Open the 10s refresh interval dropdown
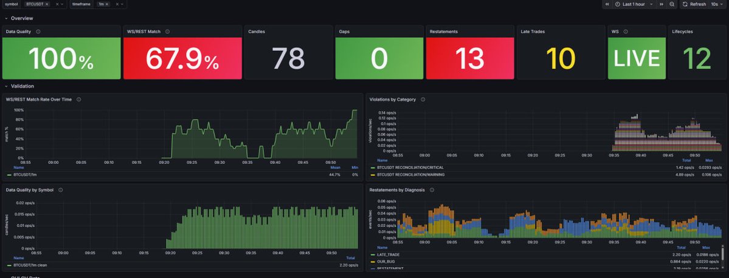 click(716, 4)
